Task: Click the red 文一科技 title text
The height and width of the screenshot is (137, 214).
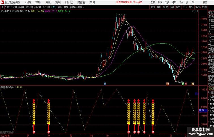Action: coord(138,2)
